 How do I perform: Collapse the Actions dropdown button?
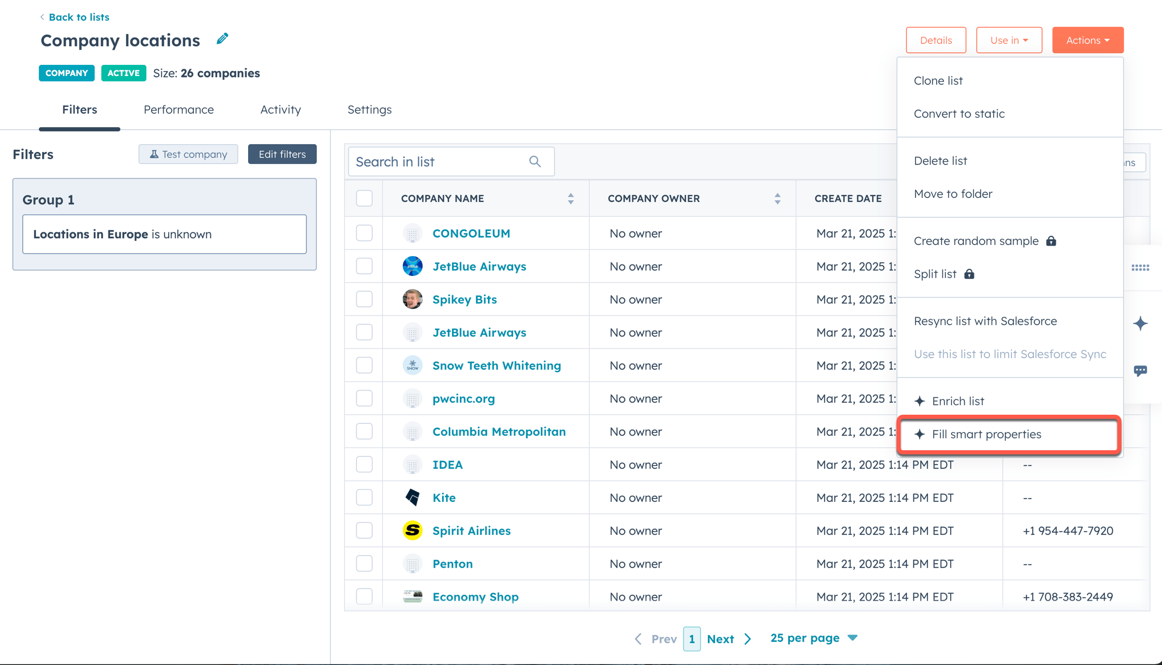pyautogui.click(x=1087, y=40)
